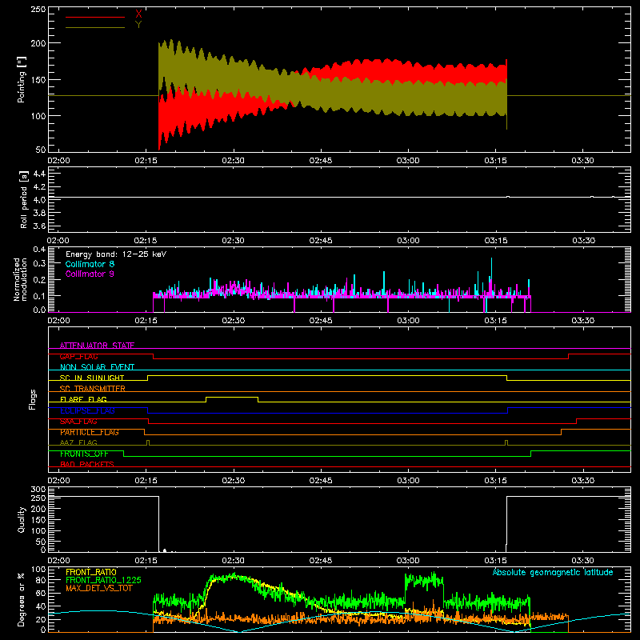Click the 4.4 tick on Roll period axis
The height and width of the screenshot is (640, 640).
coord(39,174)
